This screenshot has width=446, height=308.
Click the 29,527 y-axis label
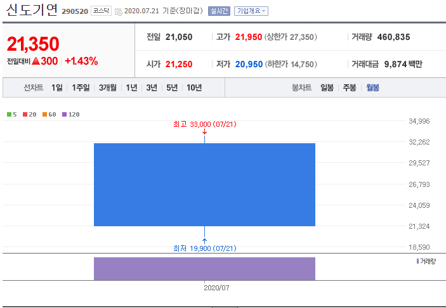tap(419, 163)
